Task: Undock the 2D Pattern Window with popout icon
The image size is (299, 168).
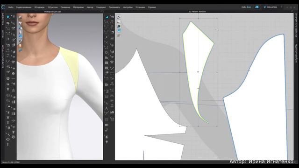Action: coord(292,11)
